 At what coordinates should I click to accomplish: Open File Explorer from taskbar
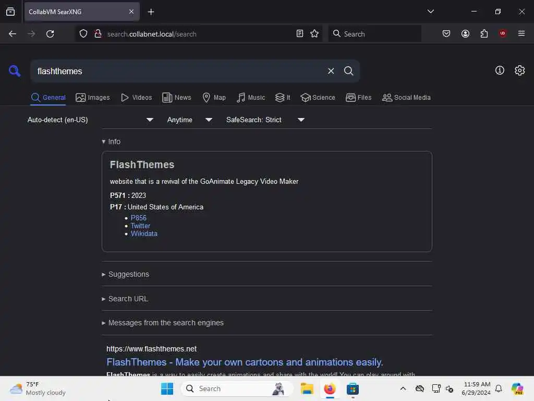[307, 388]
